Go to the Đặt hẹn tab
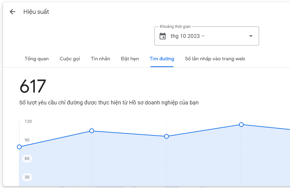This screenshot has height=188, width=290. click(130, 59)
